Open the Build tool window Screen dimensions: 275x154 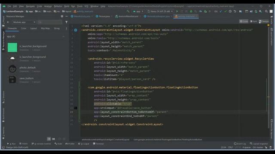tap(58, 144)
